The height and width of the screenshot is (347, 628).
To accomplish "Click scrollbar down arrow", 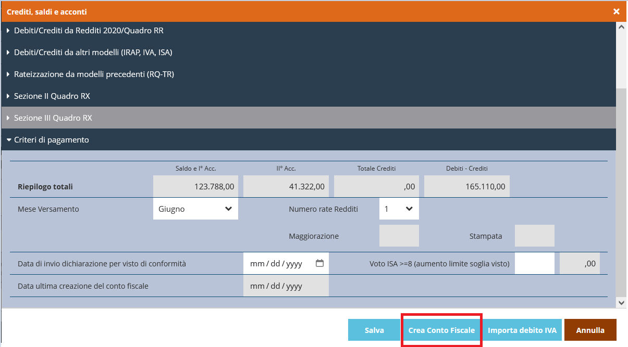I will click(621, 302).
